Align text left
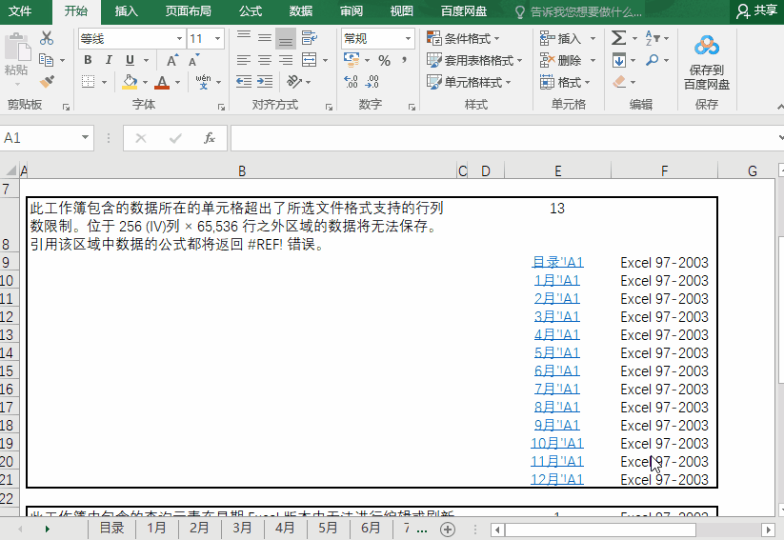784x540 pixels. coord(244,61)
